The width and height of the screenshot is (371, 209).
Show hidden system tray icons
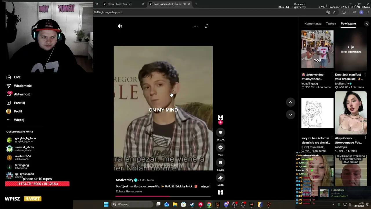[x=332, y=204]
